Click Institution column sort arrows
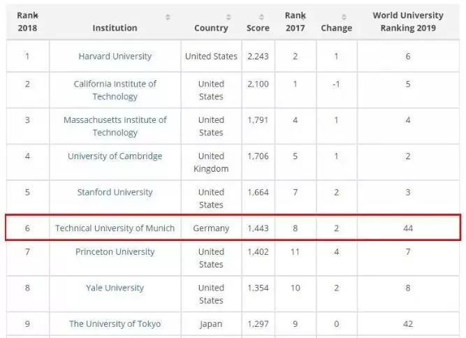Image resolution: width=466 pixels, height=338 pixels. pyautogui.click(x=168, y=17)
